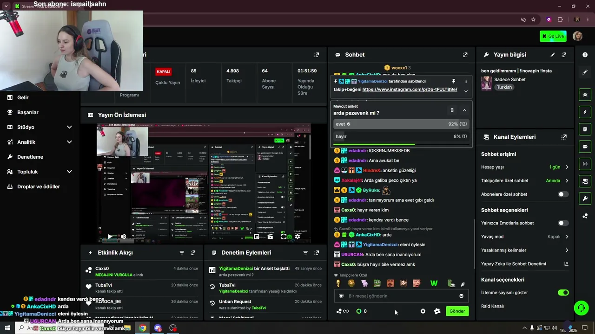Click the green Go Live button
Viewport: 595px width, 334px height.
[x=553, y=36]
